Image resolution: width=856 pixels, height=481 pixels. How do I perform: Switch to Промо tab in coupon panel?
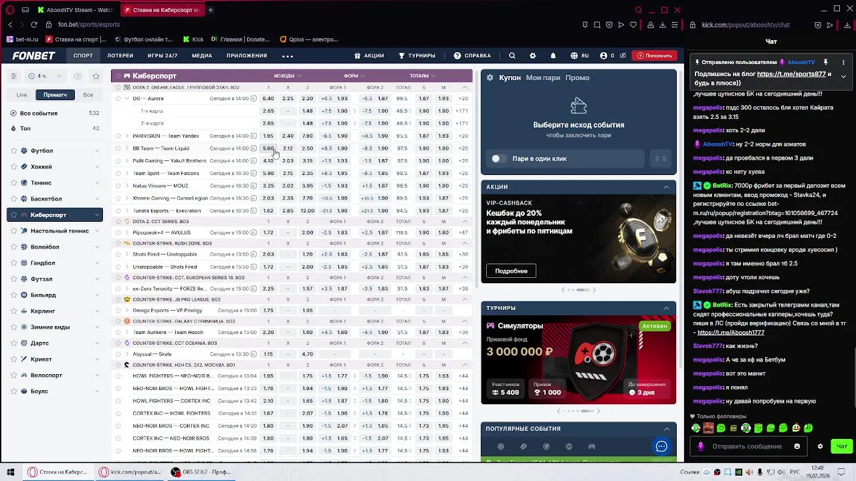[x=577, y=77]
